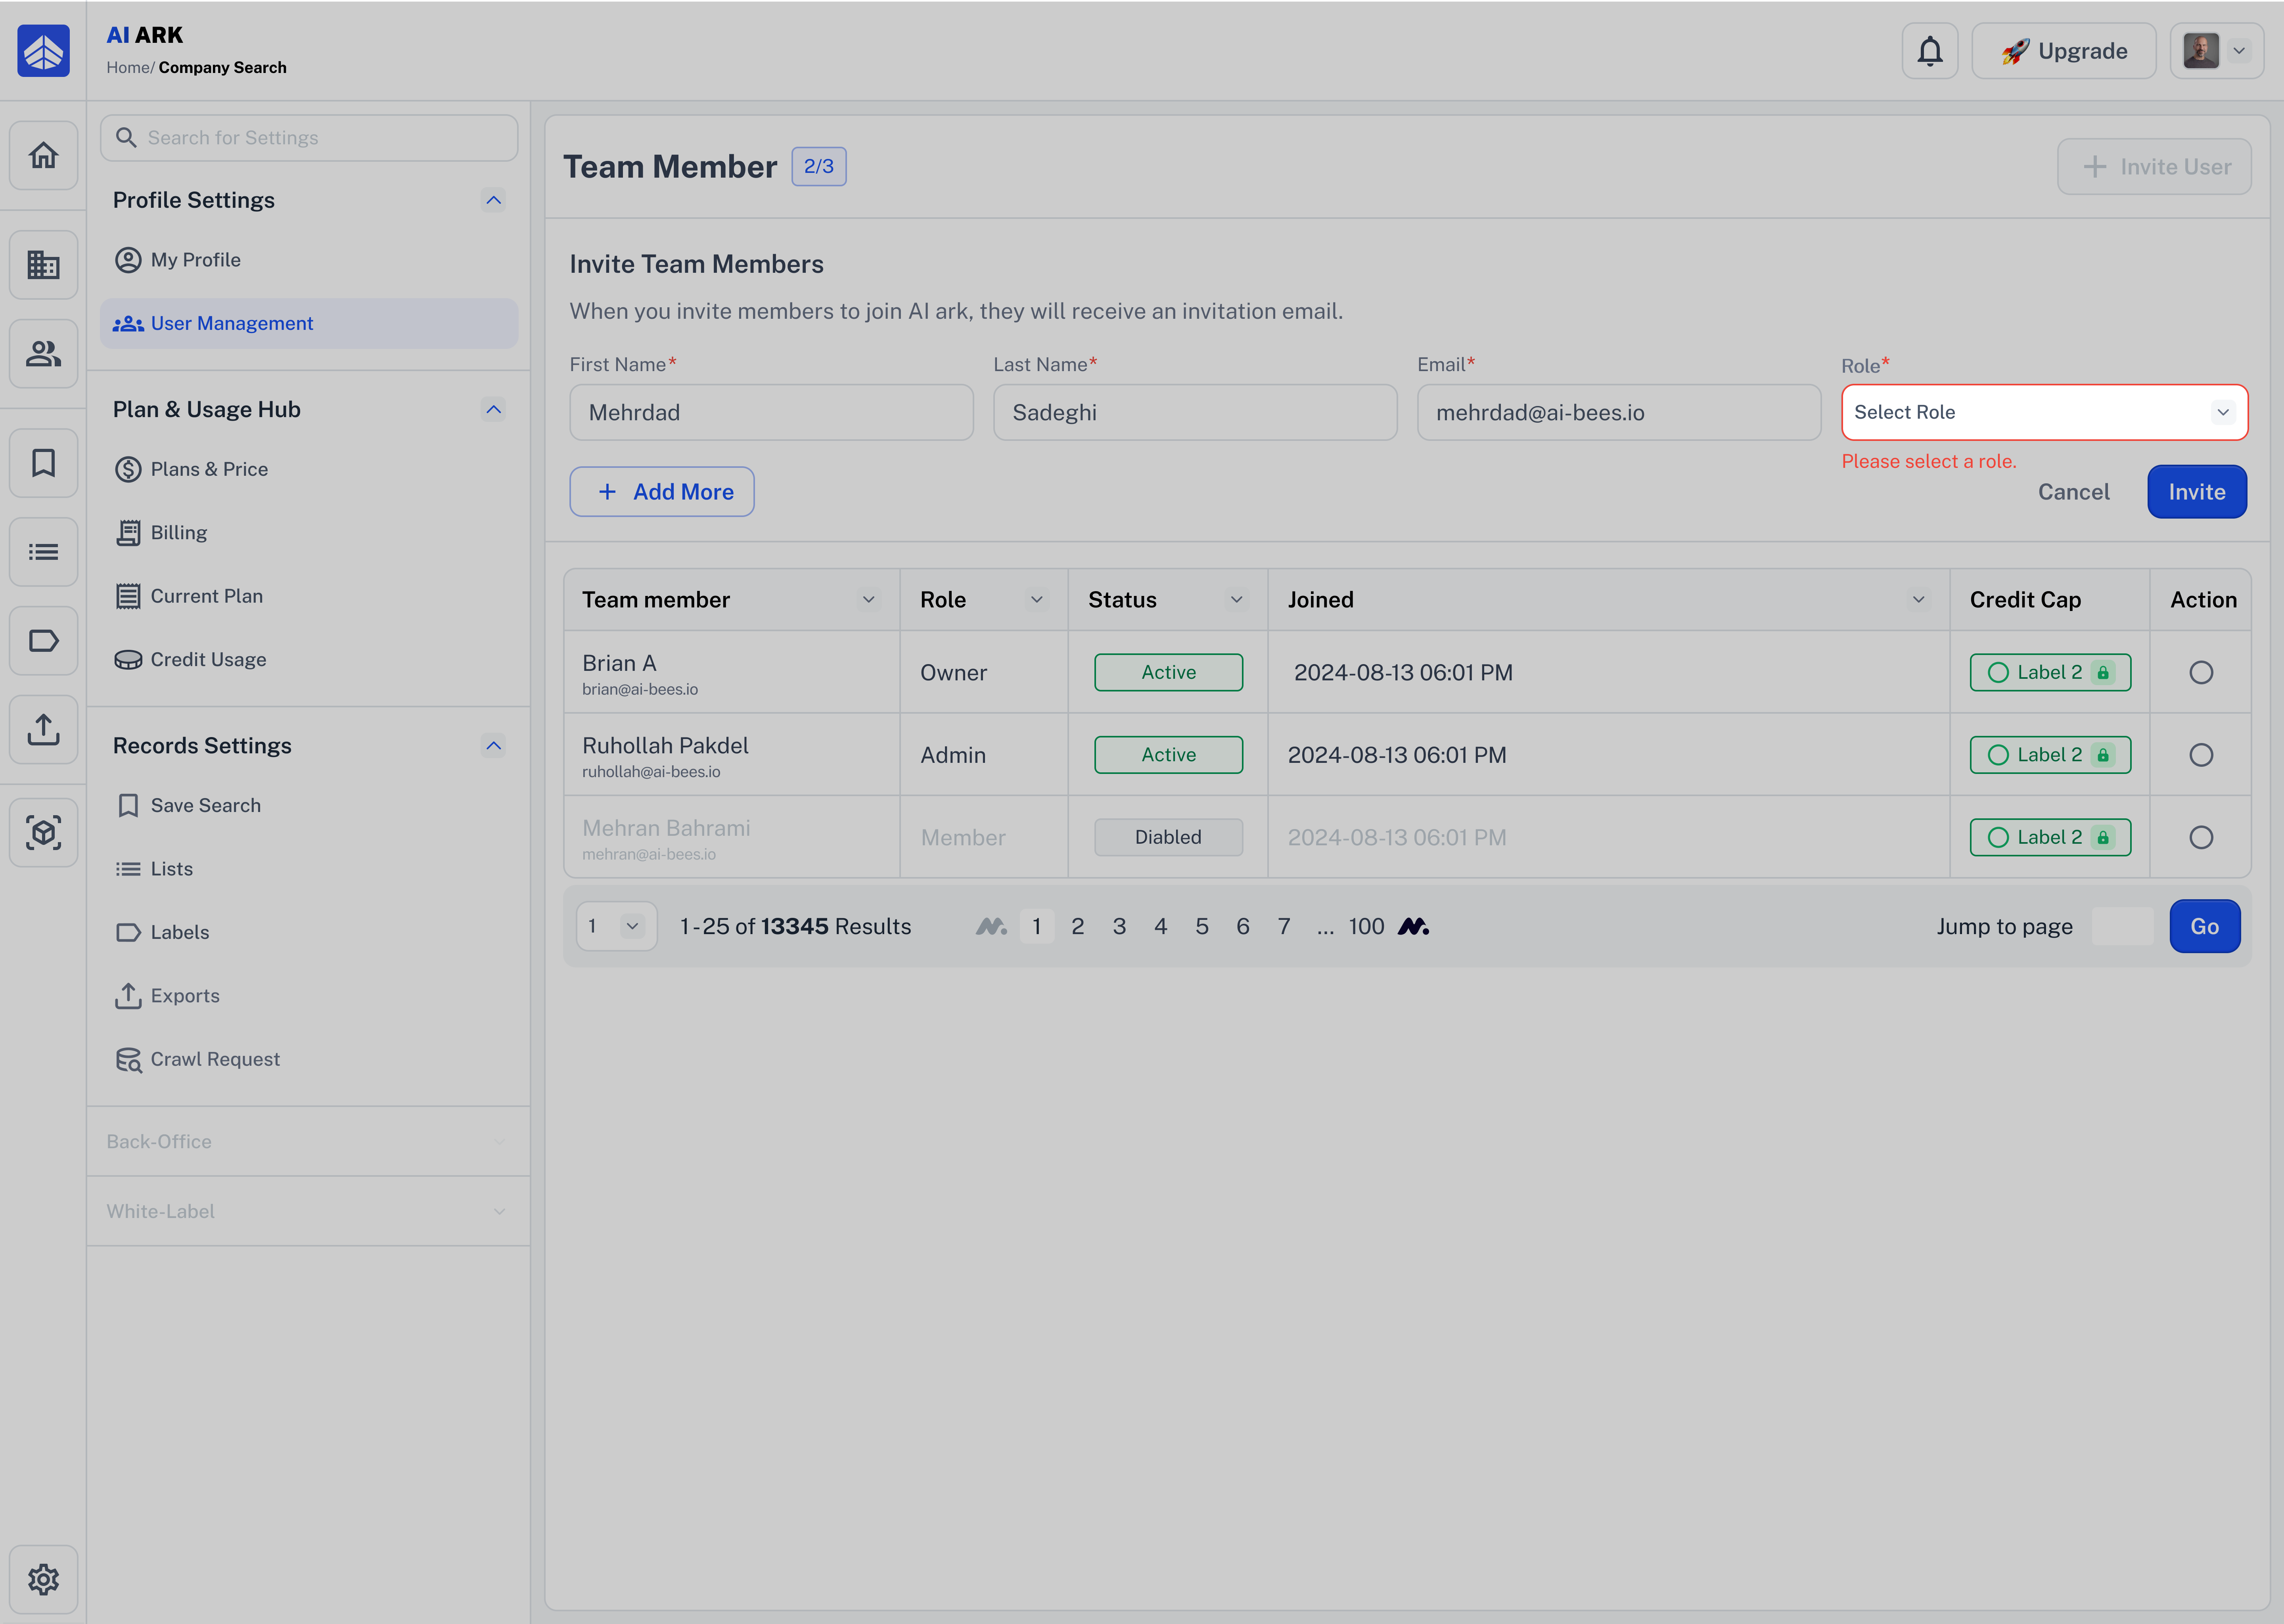Click the Home breadcrumb link

pos(128,68)
